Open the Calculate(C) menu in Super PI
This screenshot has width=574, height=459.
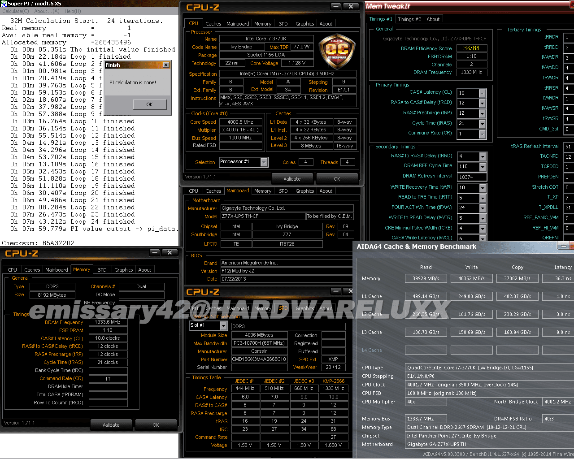point(16,11)
